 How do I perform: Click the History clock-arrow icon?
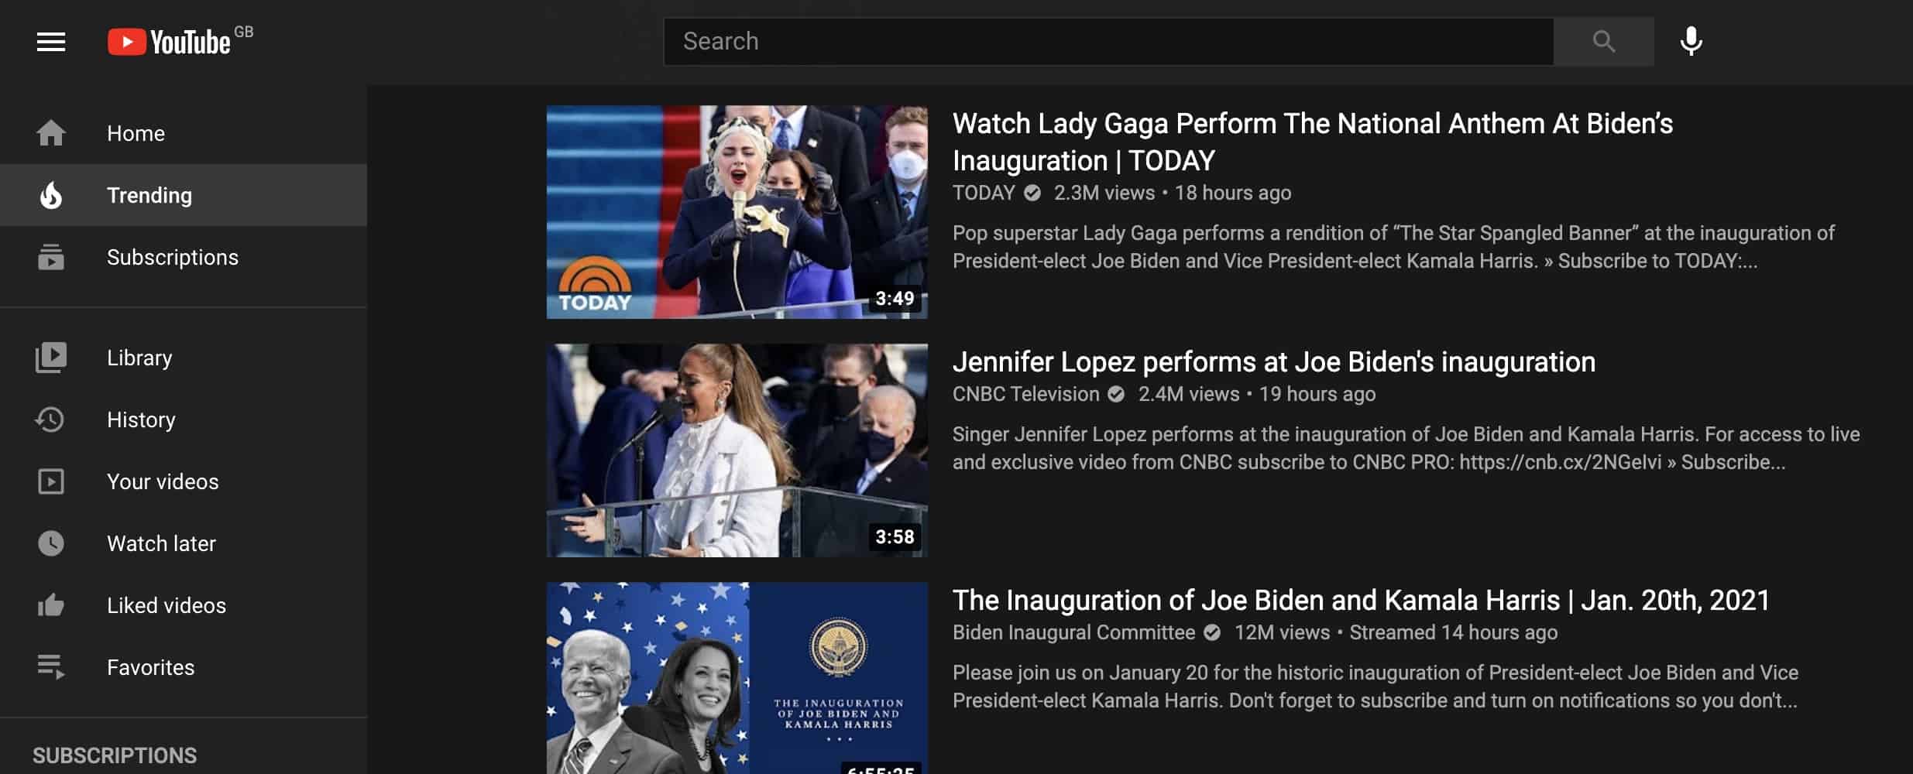50,420
